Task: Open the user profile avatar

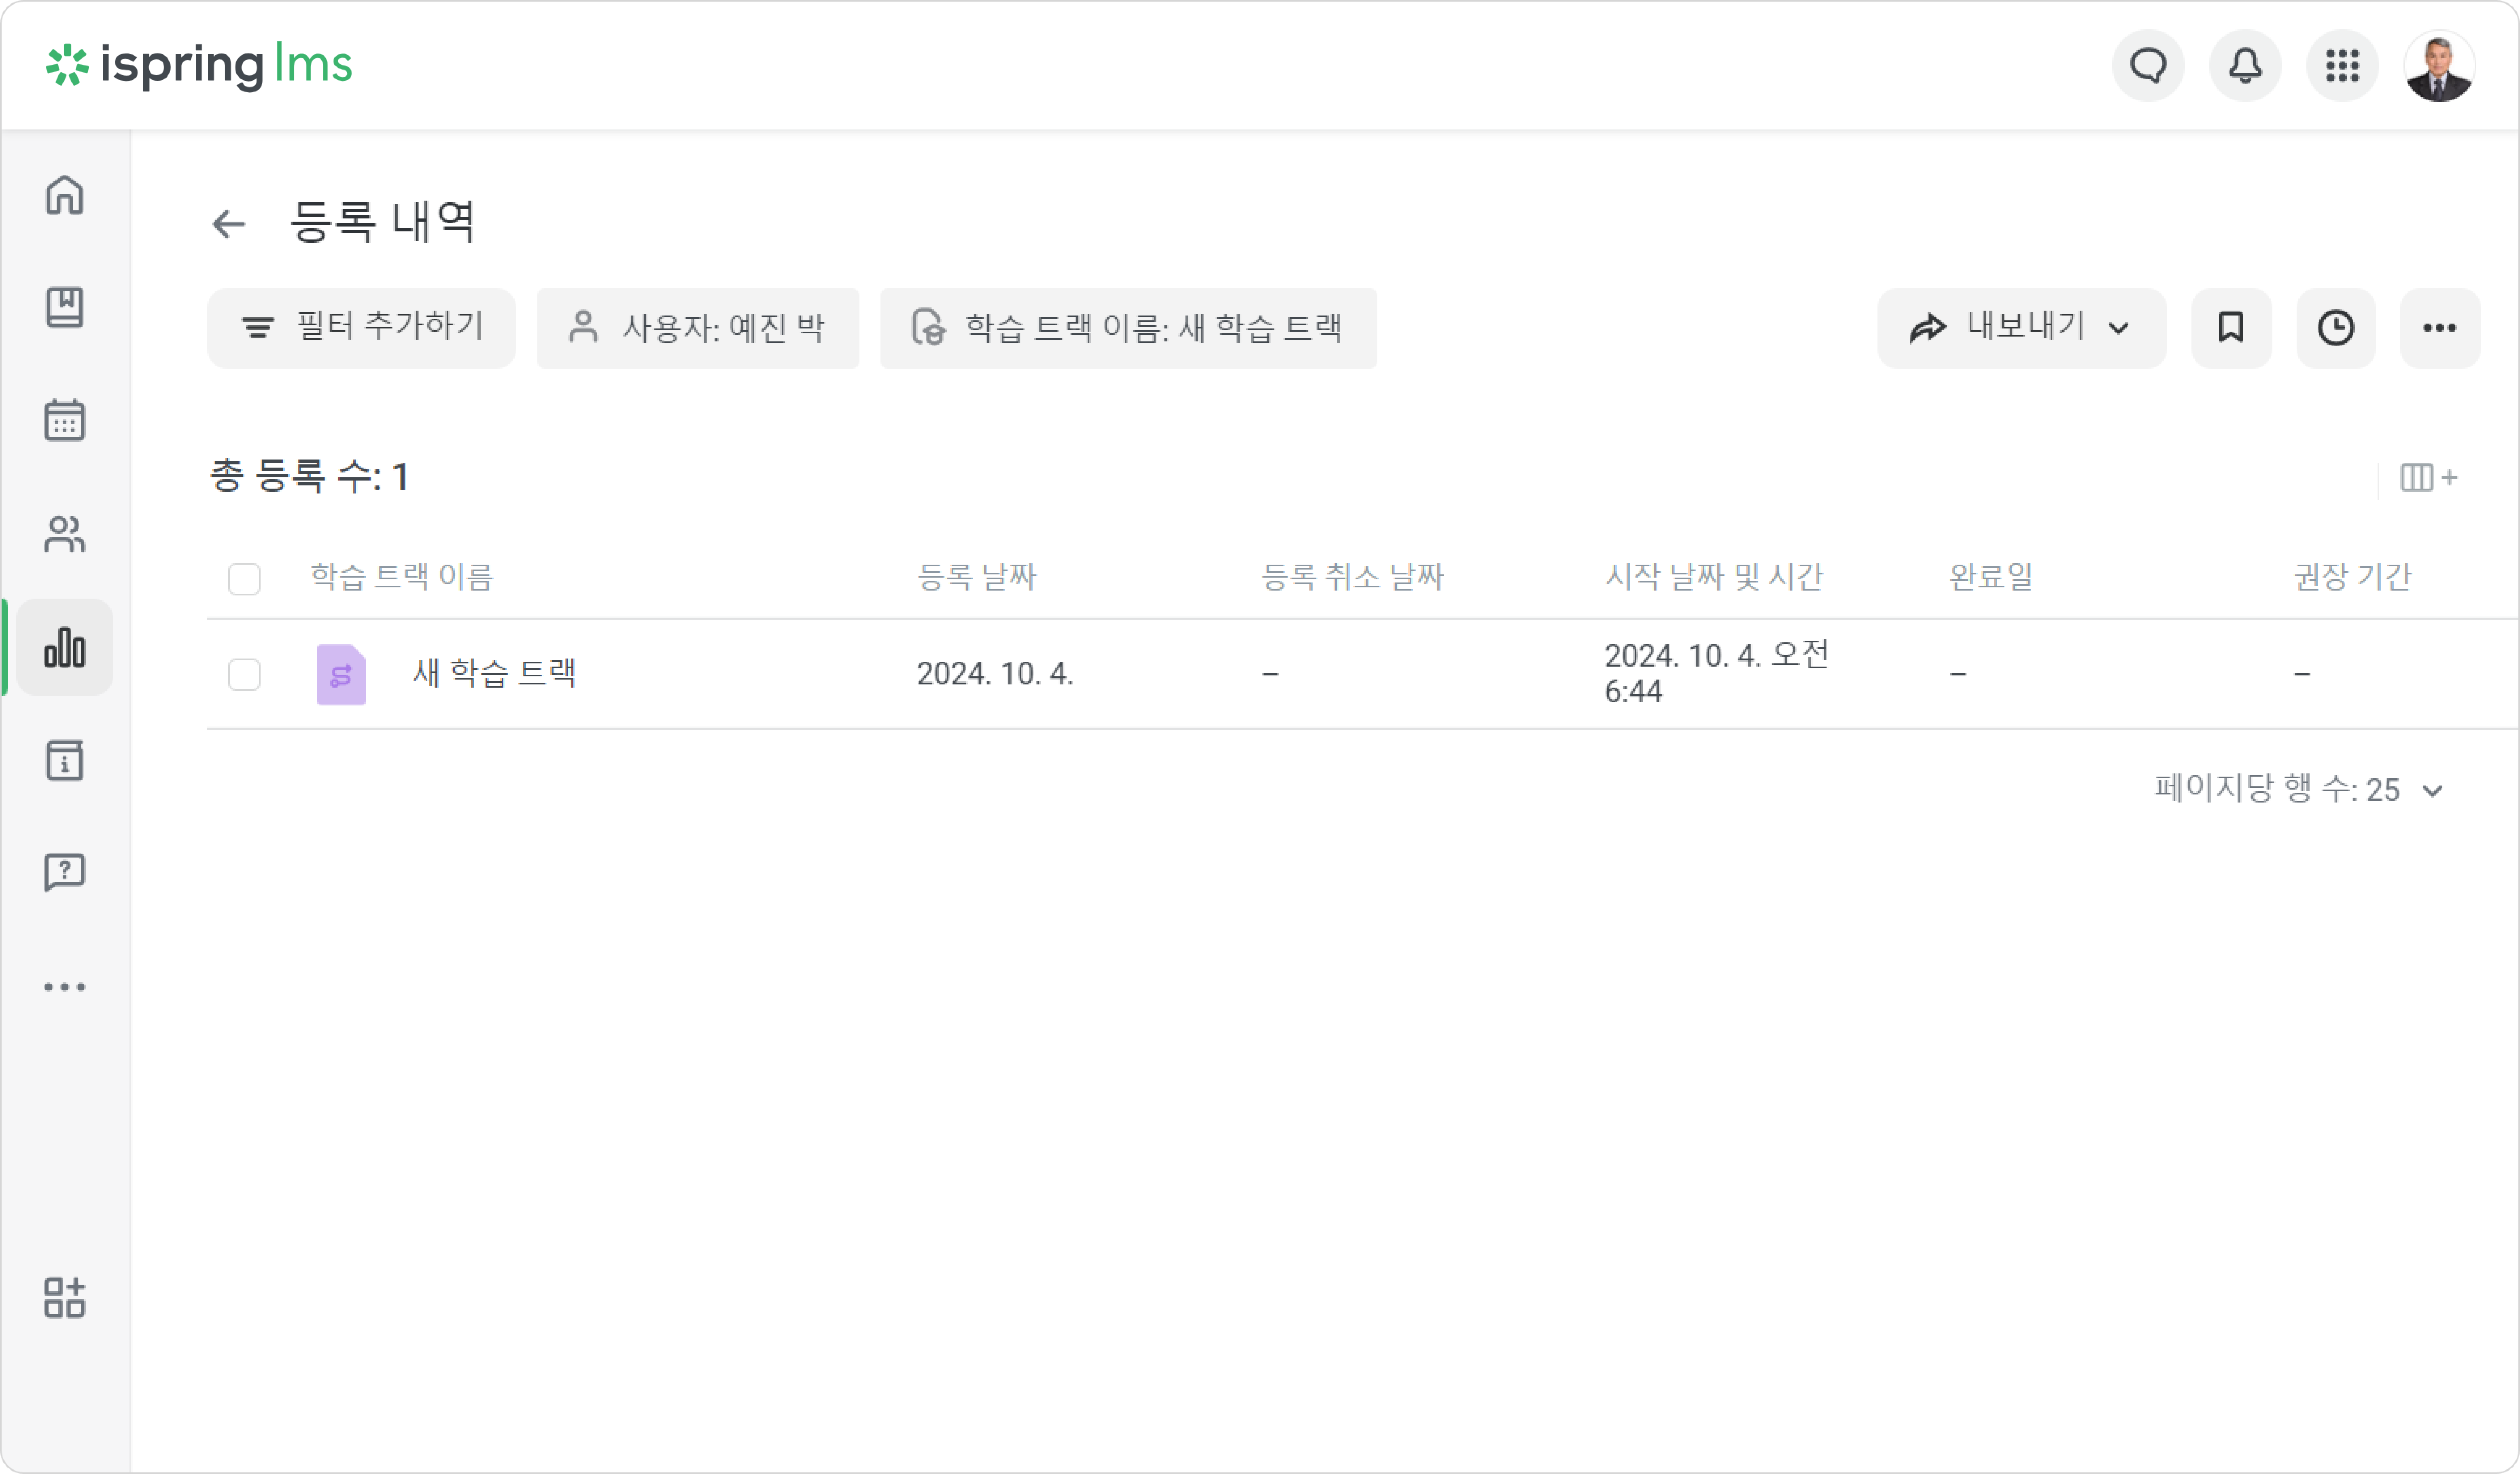Action: tap(2439, 66)
